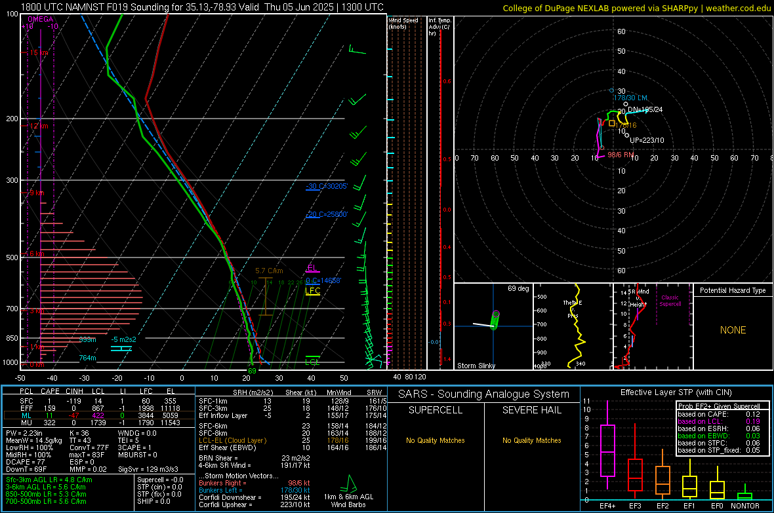Click the Bunkers Left storm motion row
Image resolution: width=774 pixels, height=513 pixels.
[x=255, y=490]
